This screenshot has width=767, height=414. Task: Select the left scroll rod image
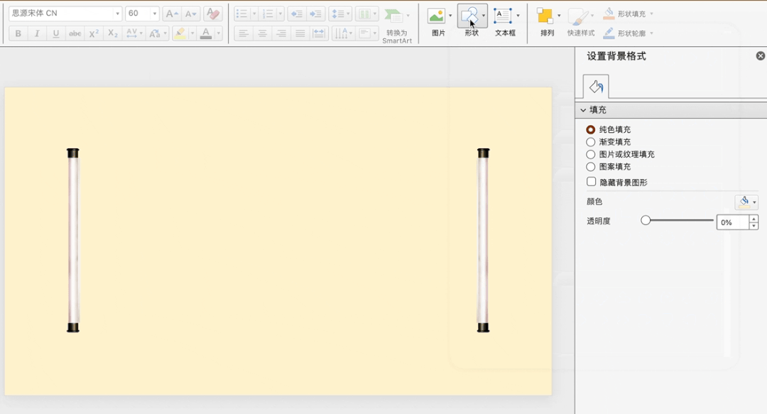pos(73,240)
